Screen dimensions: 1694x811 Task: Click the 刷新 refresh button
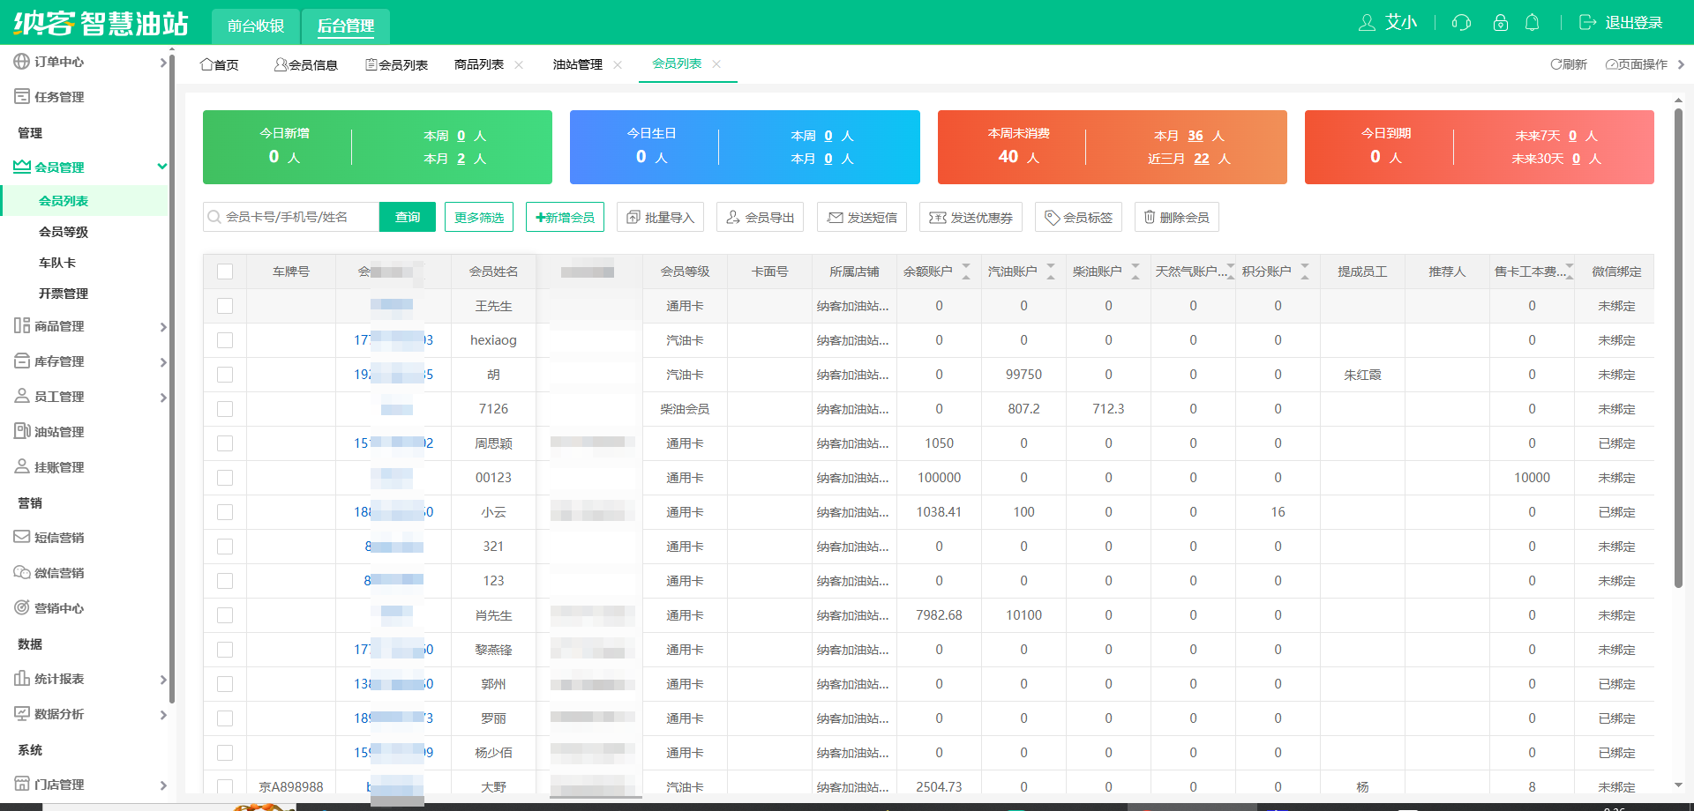(1569, 64)
